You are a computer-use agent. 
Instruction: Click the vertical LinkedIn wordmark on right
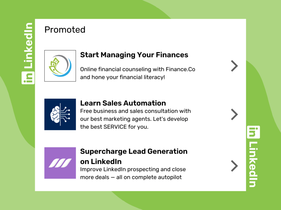[x=253, y=164]
